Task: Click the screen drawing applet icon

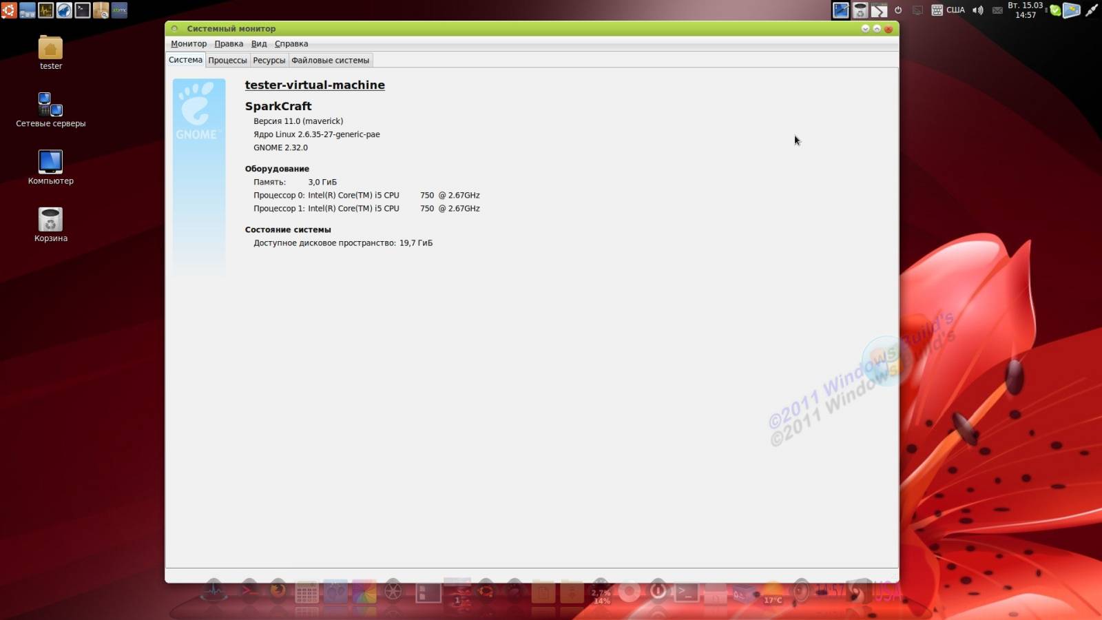Action: [841, 10]
